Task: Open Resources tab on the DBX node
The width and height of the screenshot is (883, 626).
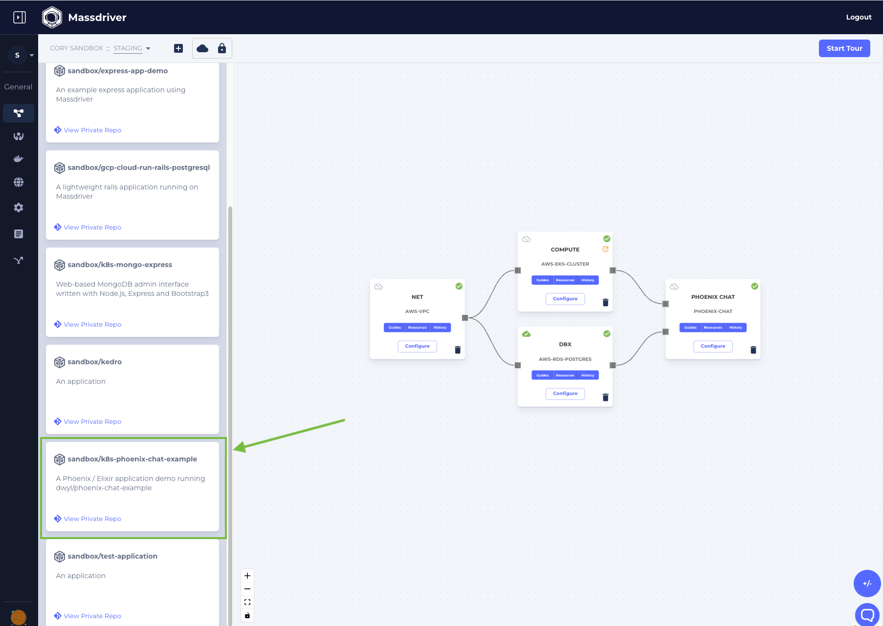Action: point(565,376)
